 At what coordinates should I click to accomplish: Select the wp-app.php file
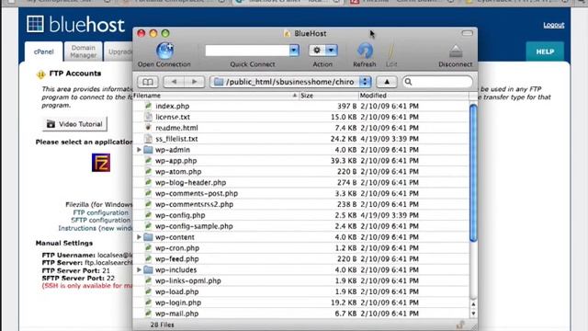175,161
